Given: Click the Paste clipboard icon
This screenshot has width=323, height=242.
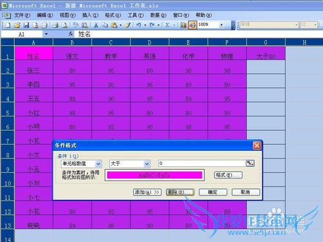Looking at the screenshot, I should pyautogui.click(x=114, y=25).
